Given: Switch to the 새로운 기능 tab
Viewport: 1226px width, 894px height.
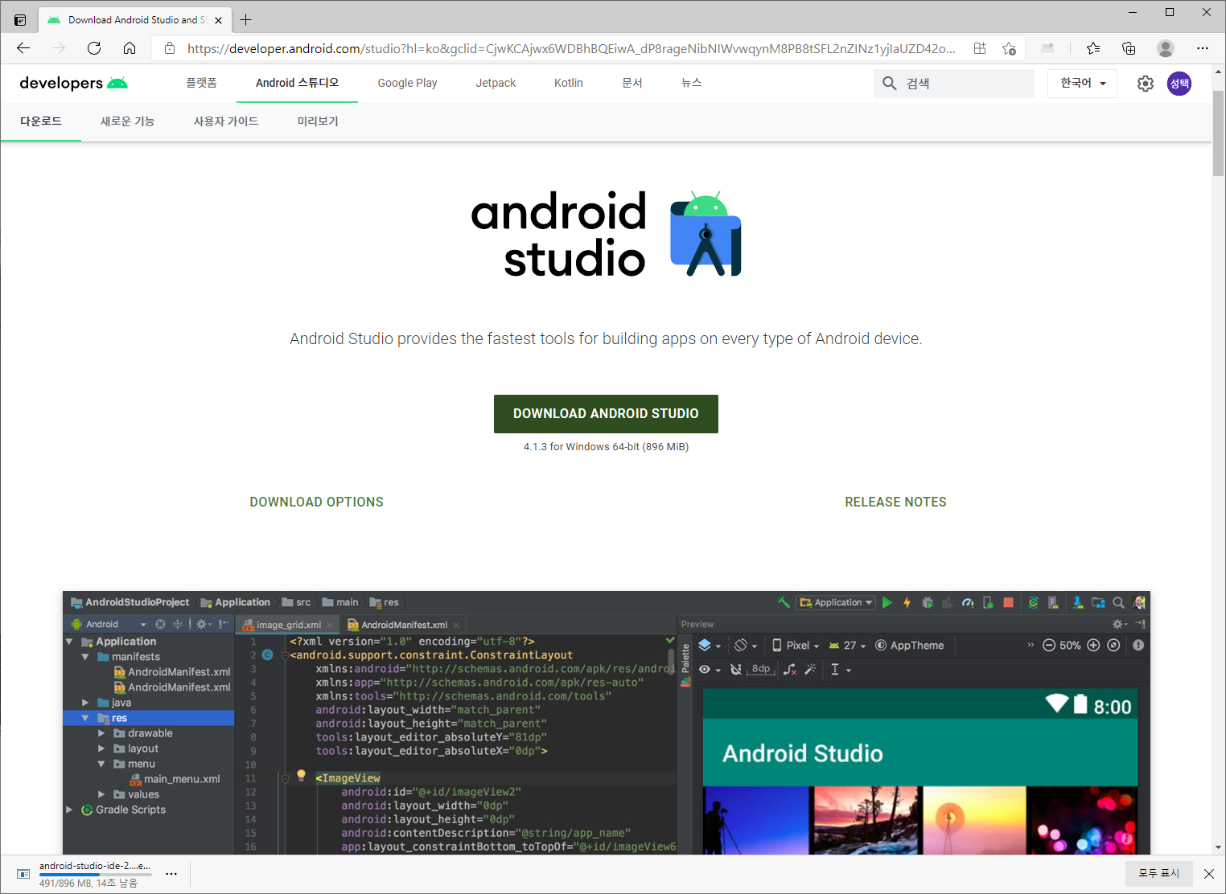Looking at the screenshot, I should tap(127, 121).
